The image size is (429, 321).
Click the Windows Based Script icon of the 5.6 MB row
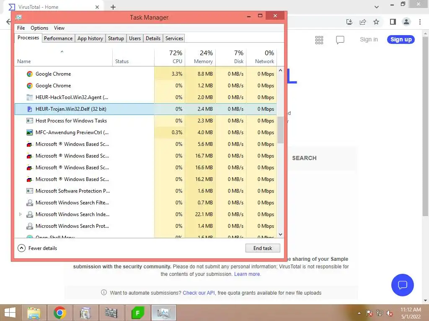click(x=30, y=144)
